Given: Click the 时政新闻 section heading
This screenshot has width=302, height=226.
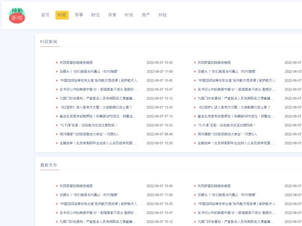Looking at the screenshot, I should pos(49,42).
